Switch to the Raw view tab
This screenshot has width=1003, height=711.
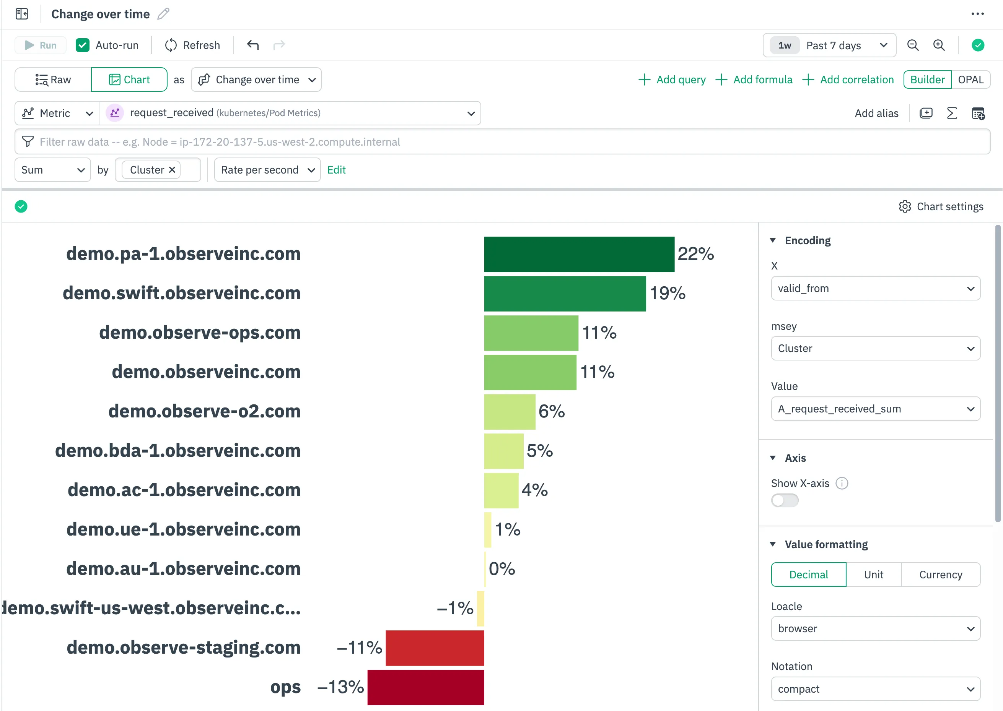53,80
